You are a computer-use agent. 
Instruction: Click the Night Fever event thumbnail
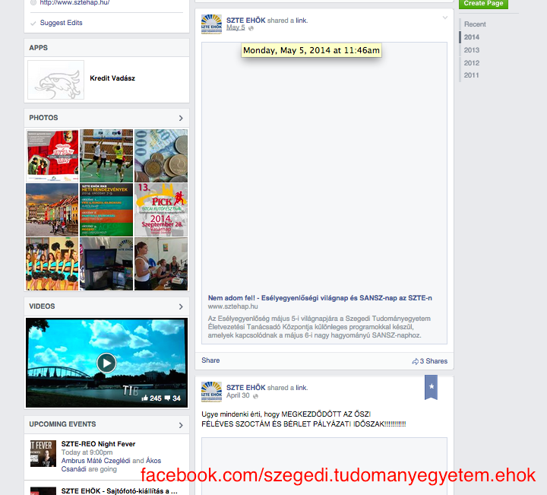[x=43, y=453]
